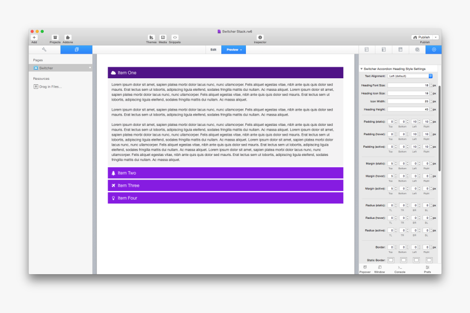
Task: Click the airplane icon on Item Three
Action: 113,186
